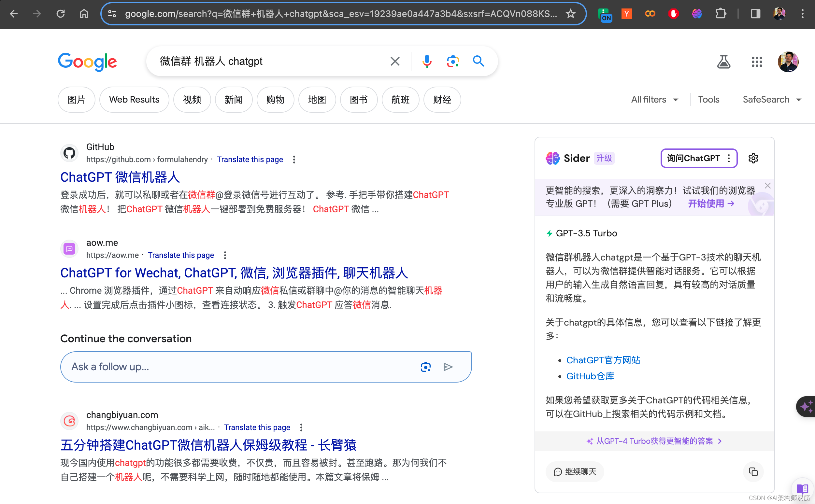Screen dimensions: 815x504
Task: Open 五分钟搭建ChatGPT微信机器人 result
Action: (208, 445)
